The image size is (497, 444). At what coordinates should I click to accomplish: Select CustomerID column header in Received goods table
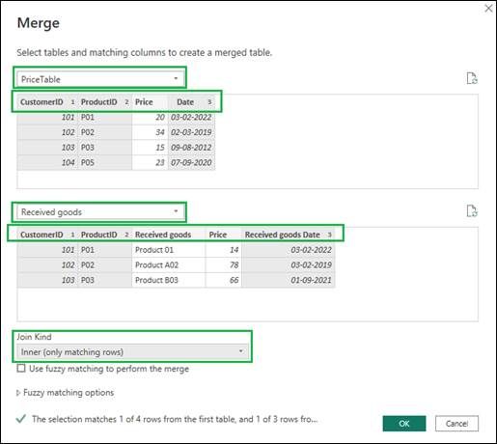pos(47,235)
